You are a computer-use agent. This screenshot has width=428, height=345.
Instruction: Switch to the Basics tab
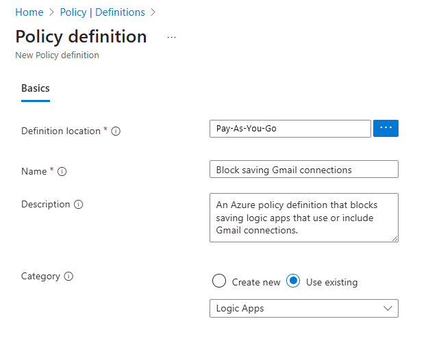pyautogui.click(x=36, y=88)
